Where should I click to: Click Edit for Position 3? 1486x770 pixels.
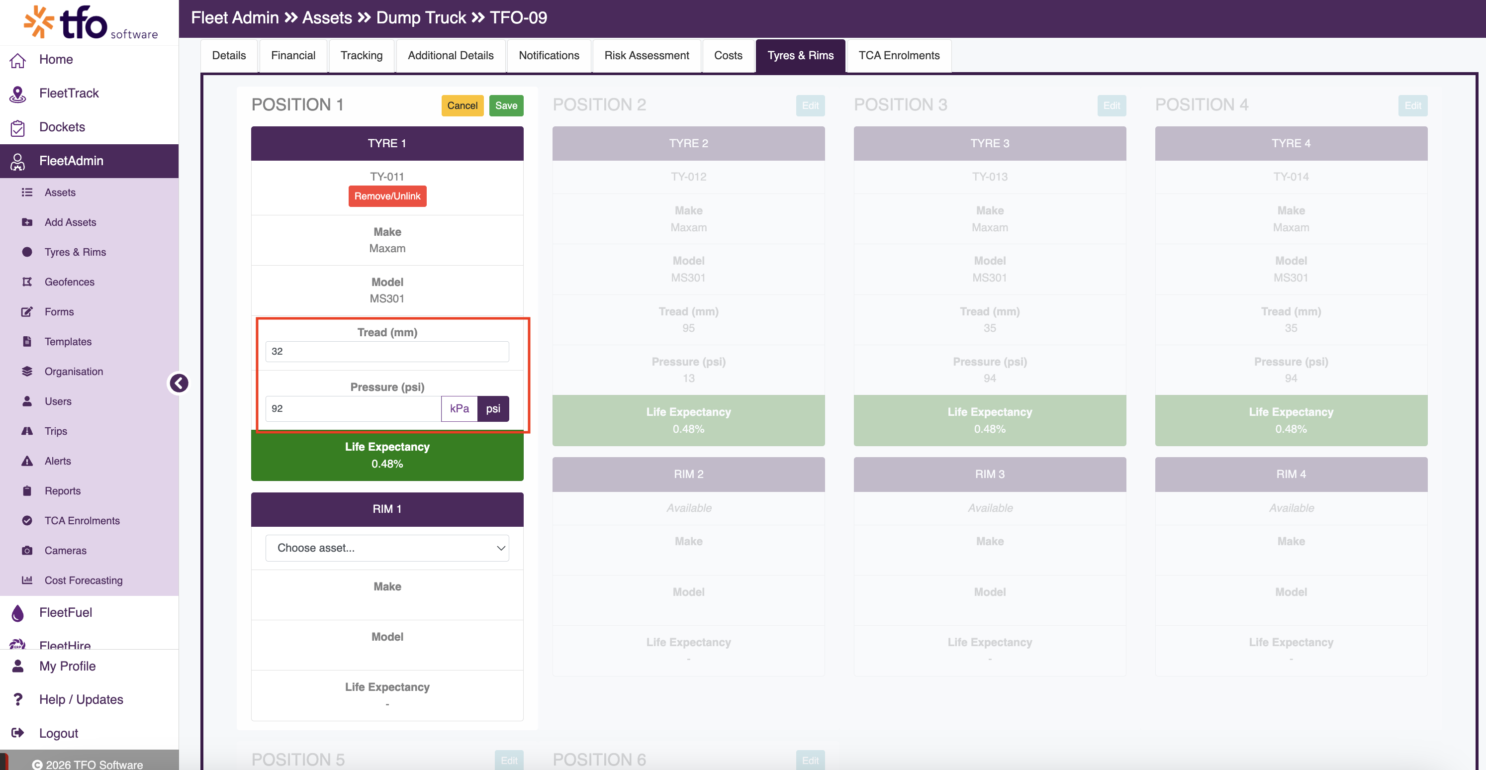[x=1111, y=106]
